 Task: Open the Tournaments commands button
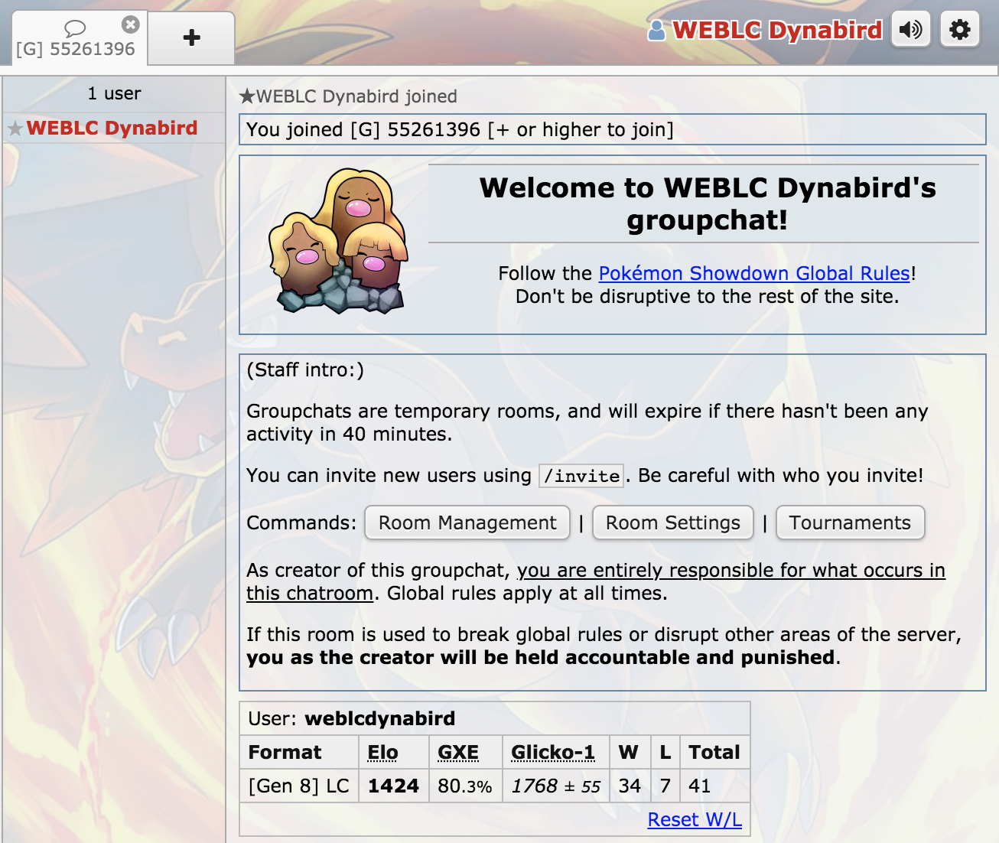[850, 522]
